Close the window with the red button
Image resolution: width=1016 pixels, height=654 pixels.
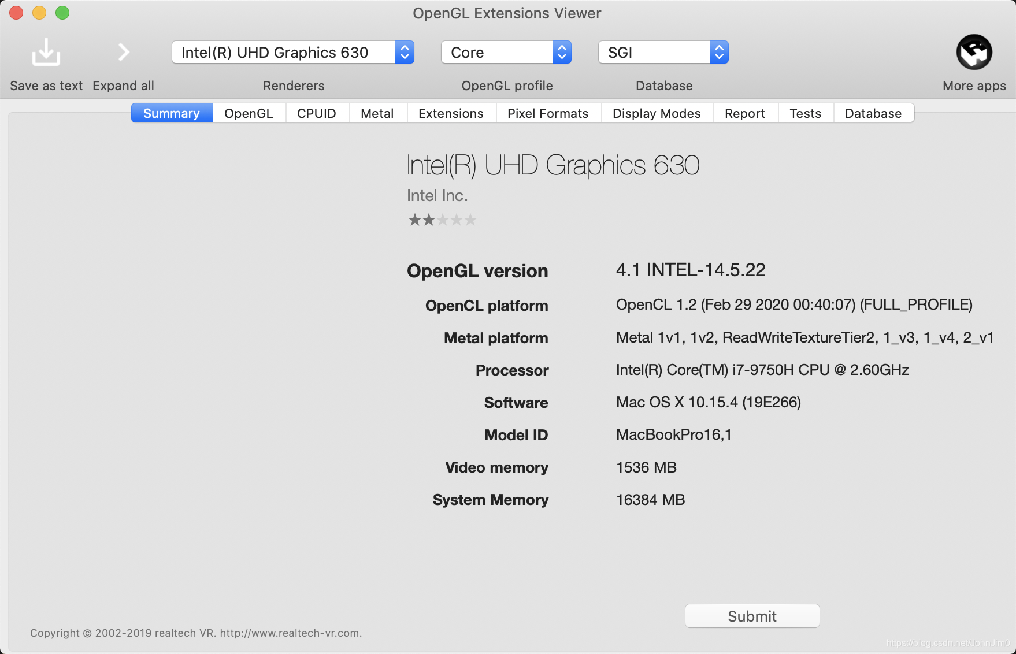pyautogui.click(x=16, y=13)
